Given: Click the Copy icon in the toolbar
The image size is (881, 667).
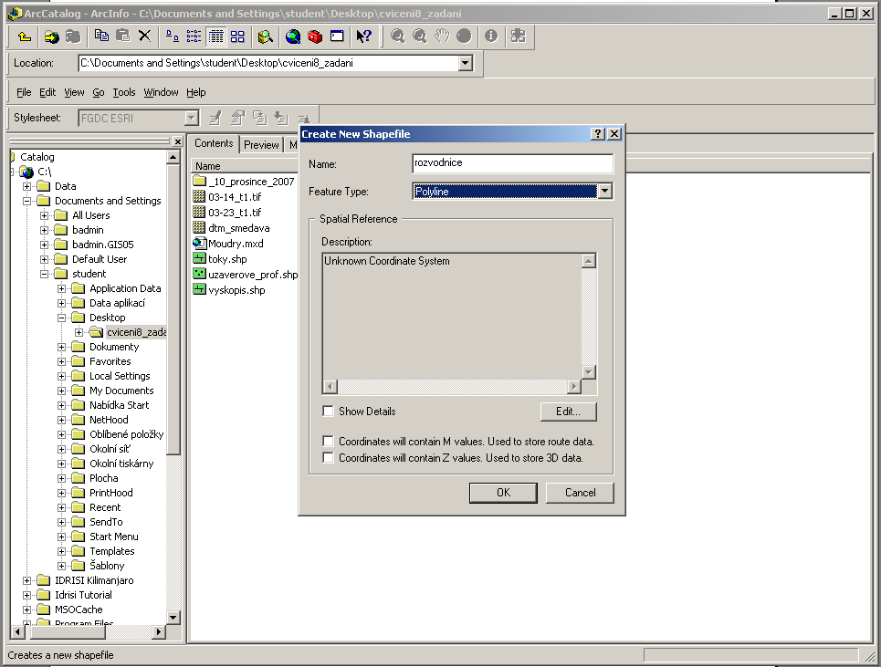Looking at the screenshot, I should click(101, 36).
